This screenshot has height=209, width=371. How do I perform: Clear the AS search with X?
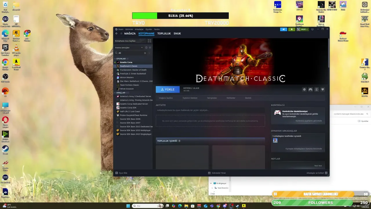tap(145, 53)
